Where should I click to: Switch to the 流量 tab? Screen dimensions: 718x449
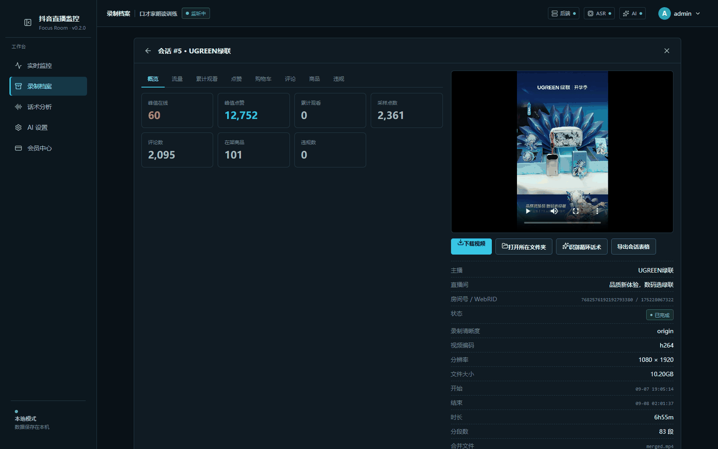point(177,79)
